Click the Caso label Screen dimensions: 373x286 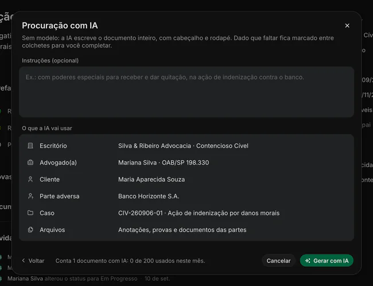(47, 213)
